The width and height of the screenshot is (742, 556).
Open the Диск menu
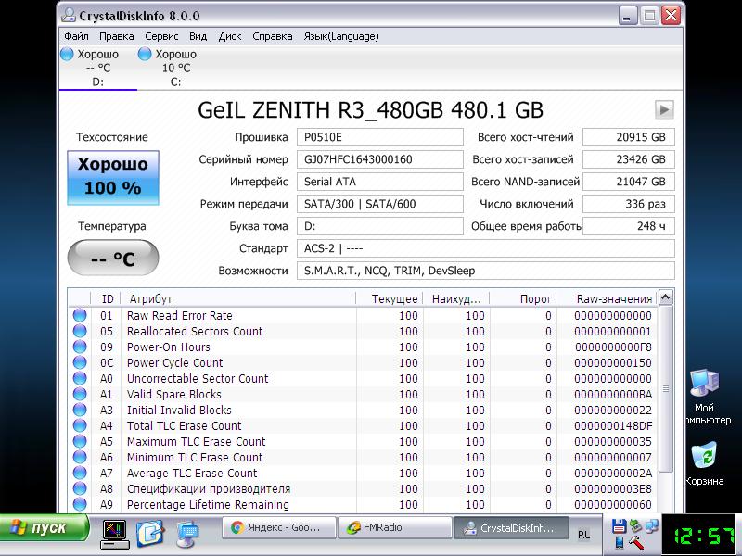230,36
